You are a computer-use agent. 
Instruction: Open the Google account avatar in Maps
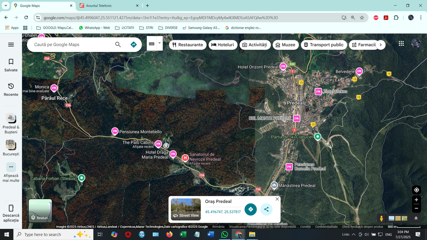[416, 43]
